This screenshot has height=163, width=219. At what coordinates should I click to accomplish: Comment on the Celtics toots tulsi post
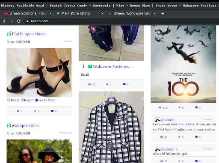point(196,137)
